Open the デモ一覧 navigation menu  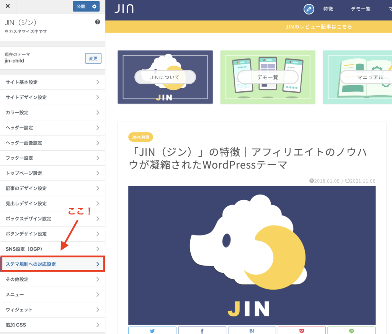click(x=360, y=9)
